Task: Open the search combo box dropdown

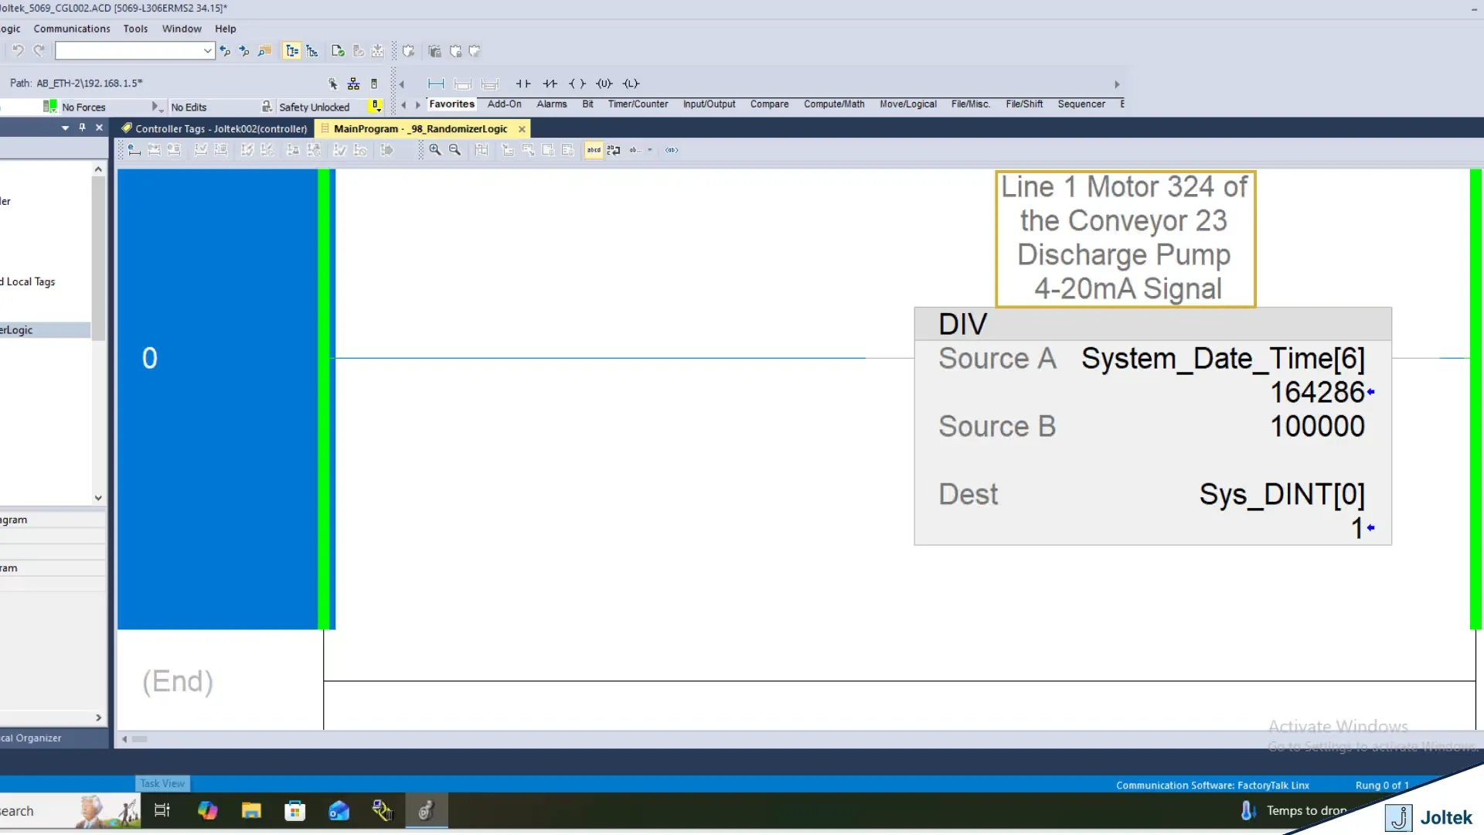Action: tap(207, 51)
